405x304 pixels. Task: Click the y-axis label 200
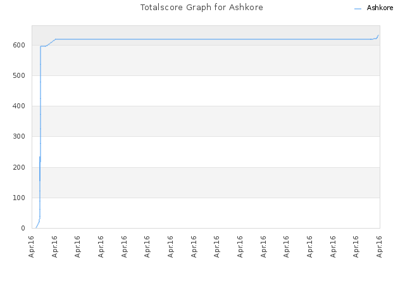(x=19, y=167)
